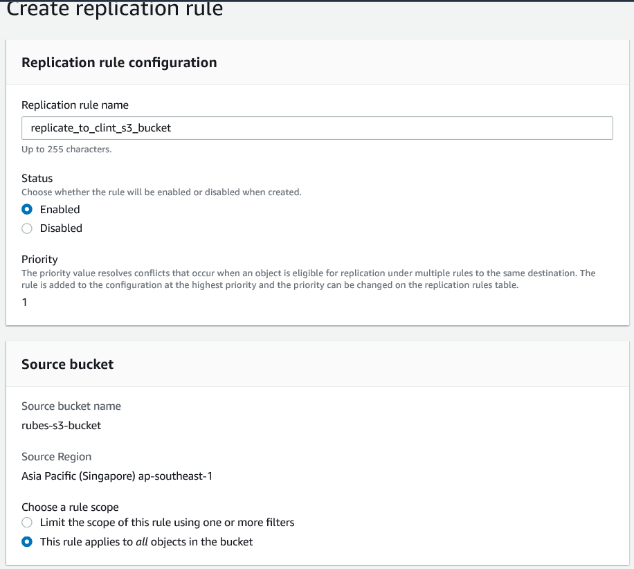Click the Replication rule configuration heading
The height and width of the screenshot is (569, 634).
119,62
